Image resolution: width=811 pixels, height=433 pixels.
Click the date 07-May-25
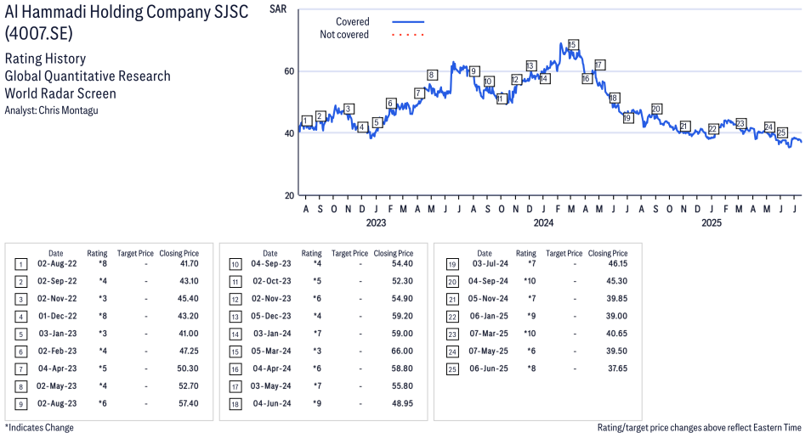click(x=488, y=351)
